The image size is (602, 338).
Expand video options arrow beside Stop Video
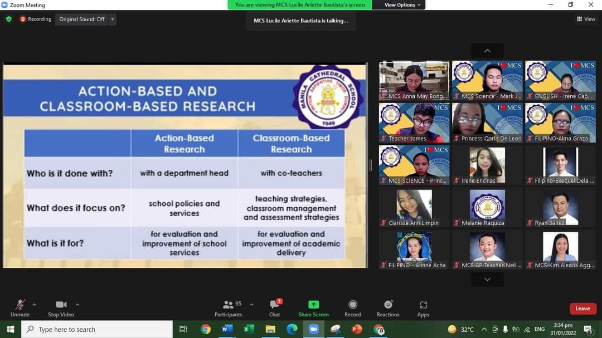point(77,305)
